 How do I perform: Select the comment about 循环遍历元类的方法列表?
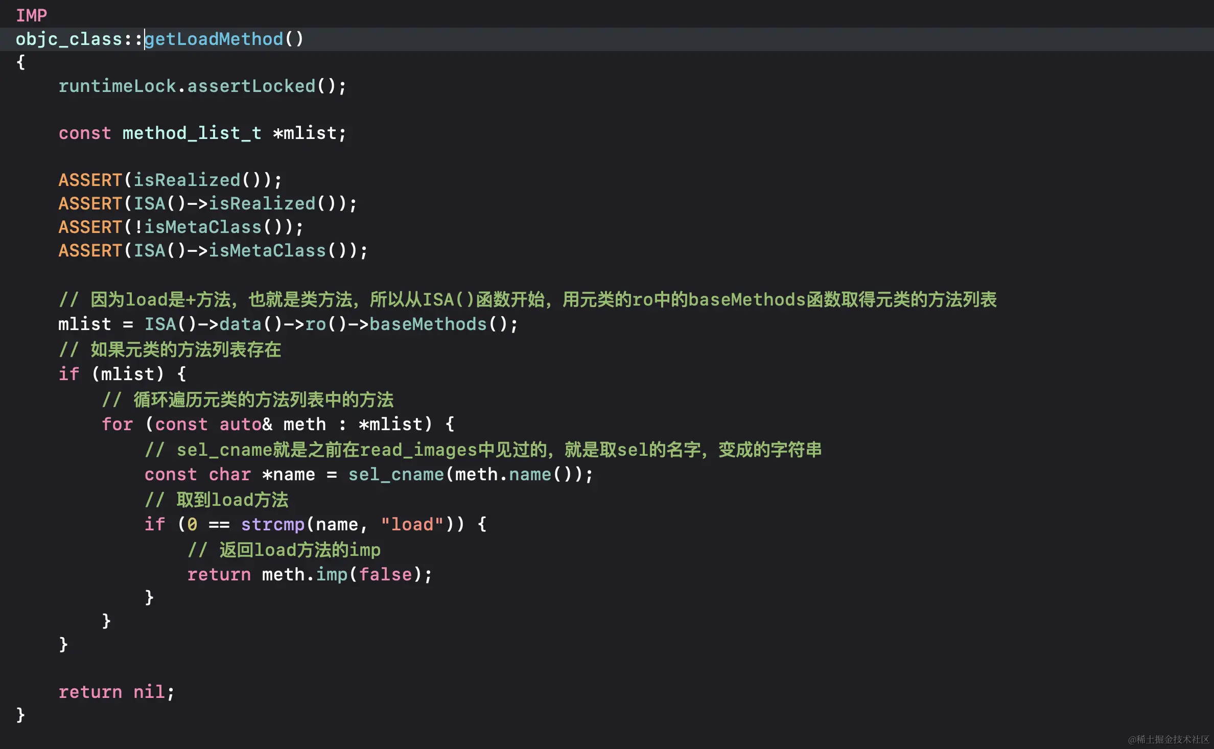tap(248, 400)
